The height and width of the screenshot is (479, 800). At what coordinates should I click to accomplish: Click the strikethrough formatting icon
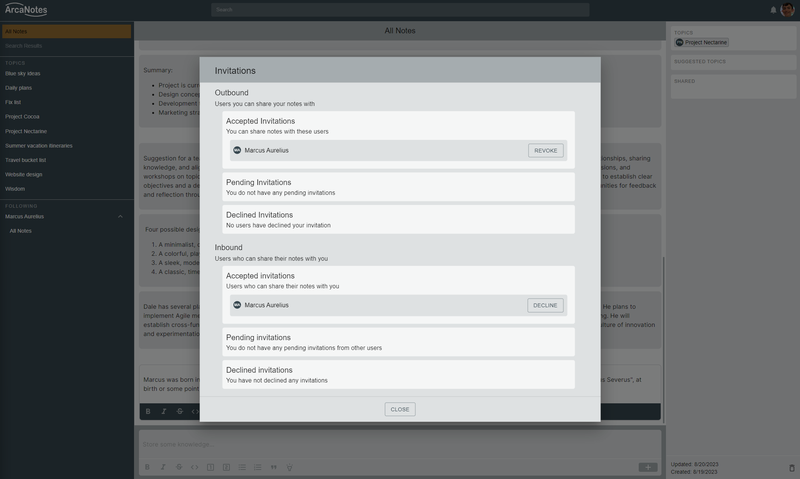pos(179,412)
